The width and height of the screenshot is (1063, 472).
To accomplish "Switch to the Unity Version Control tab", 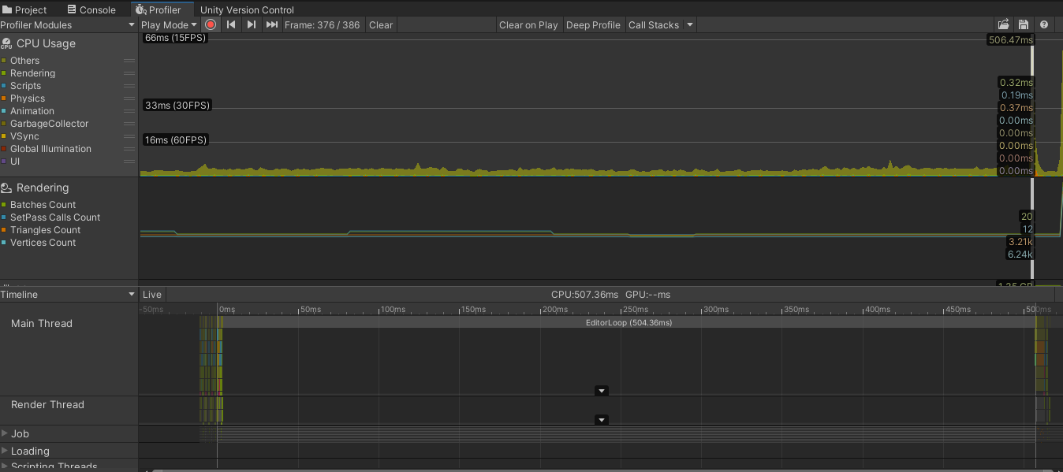I will pos(247,9).
